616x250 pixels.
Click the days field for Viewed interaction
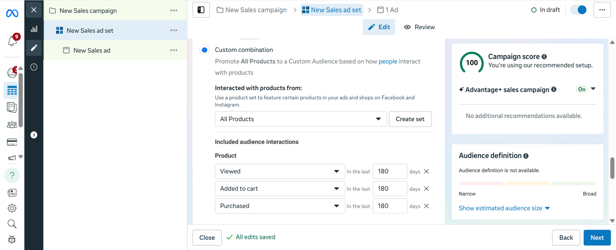[x=389, y=172]
